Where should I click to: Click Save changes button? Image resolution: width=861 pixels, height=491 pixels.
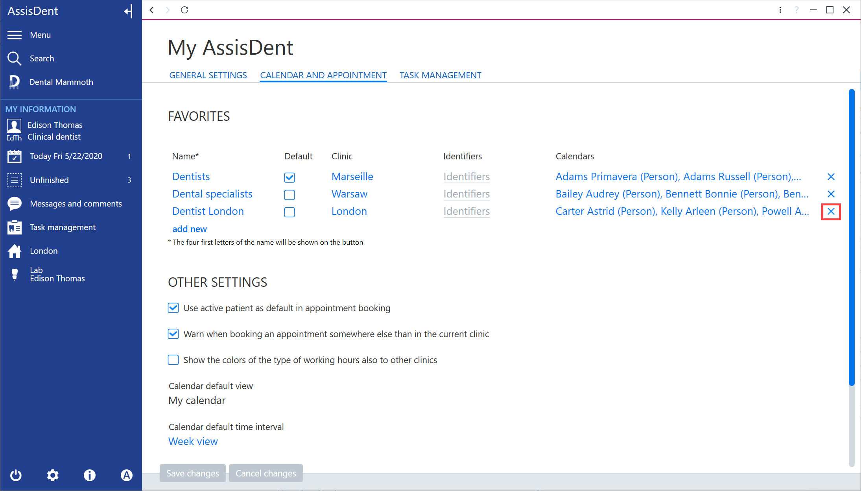coord(193,473)
